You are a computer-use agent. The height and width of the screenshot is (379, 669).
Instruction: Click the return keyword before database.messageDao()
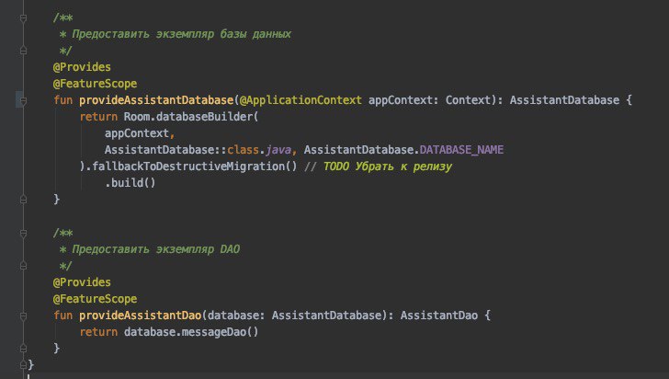click(98, 332)
